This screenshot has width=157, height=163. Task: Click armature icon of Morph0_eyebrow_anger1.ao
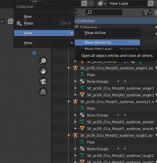(75, 68)
